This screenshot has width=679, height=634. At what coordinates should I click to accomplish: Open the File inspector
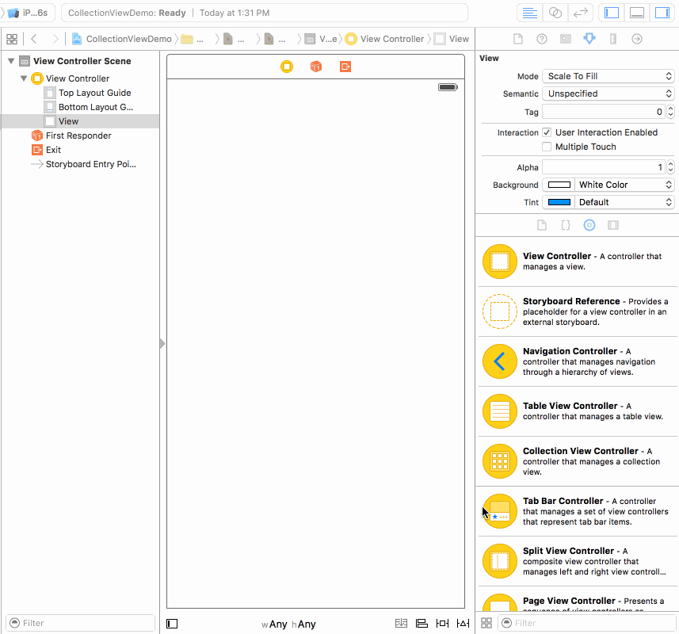click(x=518, y=39)
